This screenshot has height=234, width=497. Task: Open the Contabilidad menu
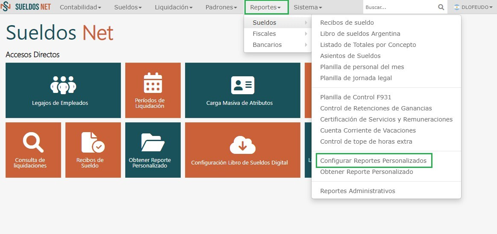(x=80, y=7)
